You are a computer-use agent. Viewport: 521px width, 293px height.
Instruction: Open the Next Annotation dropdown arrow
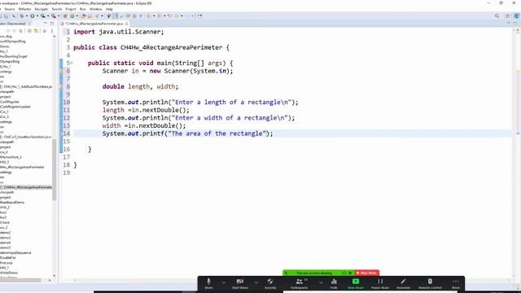tap(154, 16)
